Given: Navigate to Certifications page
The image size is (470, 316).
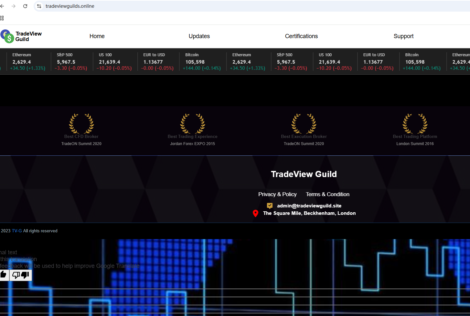Looking at the screenshot, I should (x=301, y=36).
